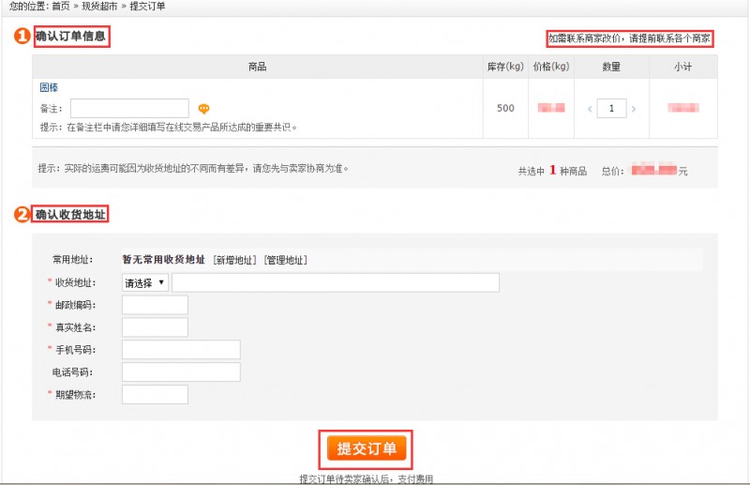Viewport: 750px width, 485px height.
Task: Decrease quantity with the left arrow
Action: (590, 109)
